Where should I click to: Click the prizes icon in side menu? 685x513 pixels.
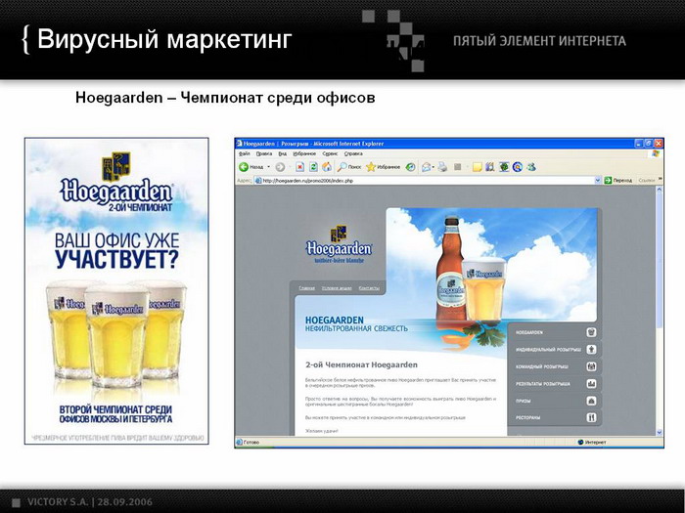(x=591, y=401)
